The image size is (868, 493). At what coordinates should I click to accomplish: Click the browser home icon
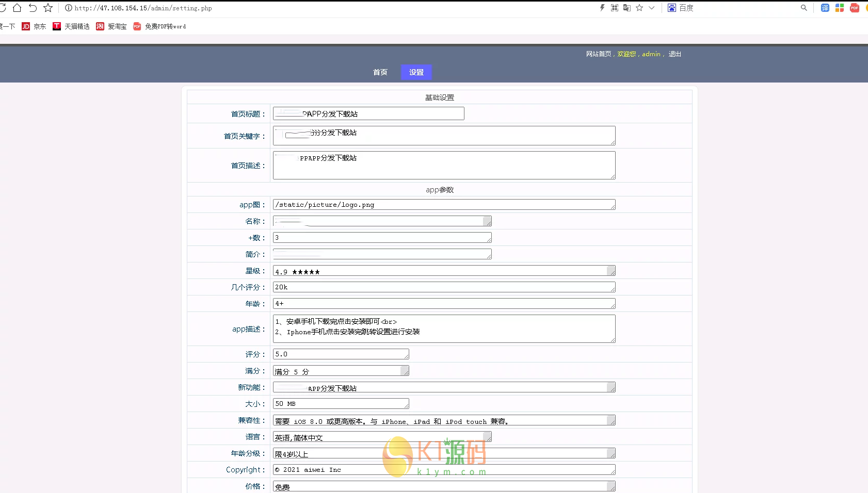point(17,8)
